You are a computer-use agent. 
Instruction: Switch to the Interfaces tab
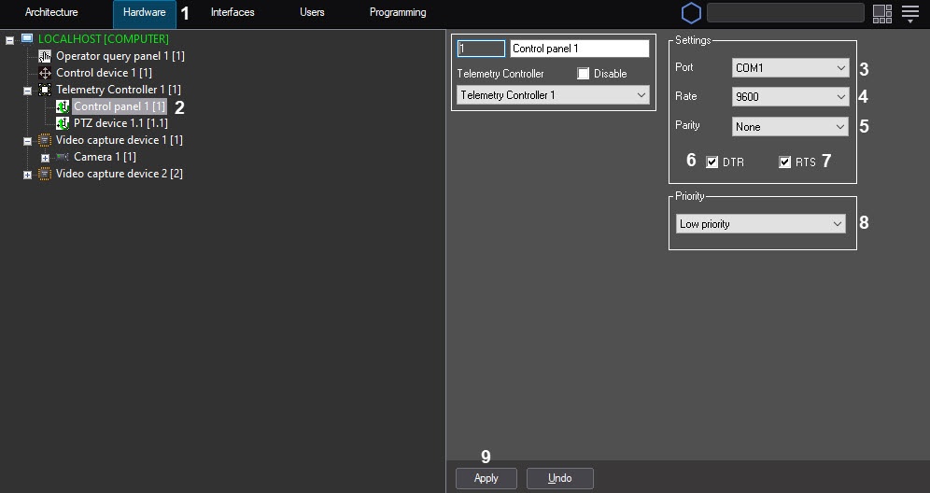pyautogui.click(x=232, y=13)
